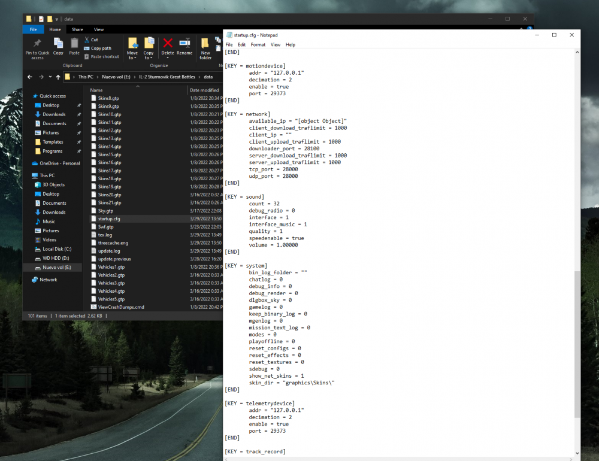
Task: Select the update.log file
Action: tap(109, 251)
